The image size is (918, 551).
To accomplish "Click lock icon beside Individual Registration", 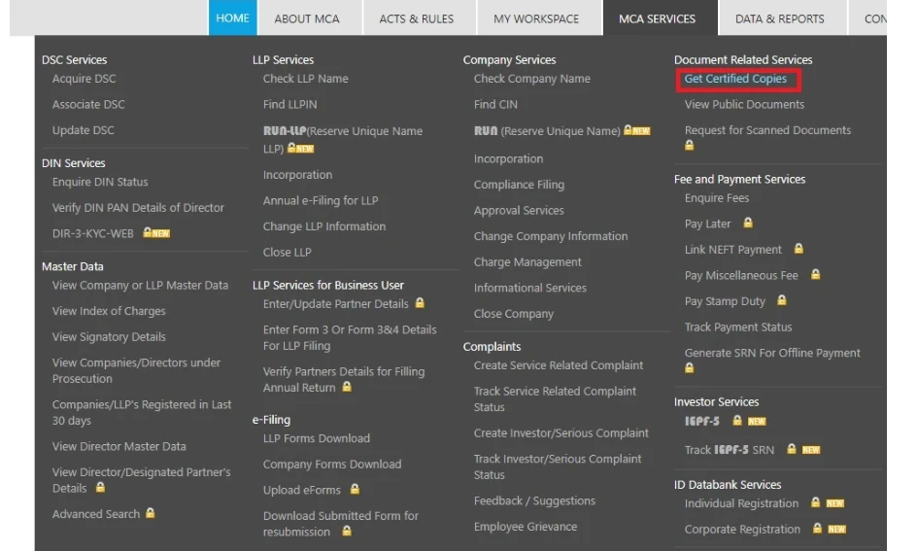I will [816, 501].
